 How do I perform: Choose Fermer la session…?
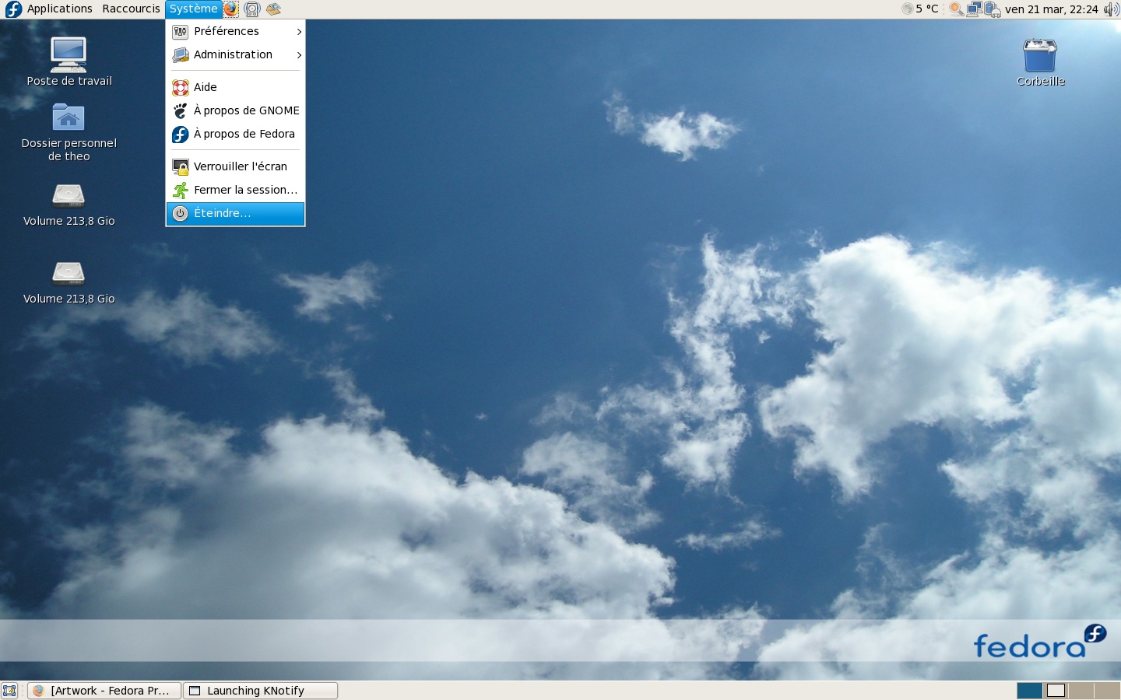tap(235, 190)
